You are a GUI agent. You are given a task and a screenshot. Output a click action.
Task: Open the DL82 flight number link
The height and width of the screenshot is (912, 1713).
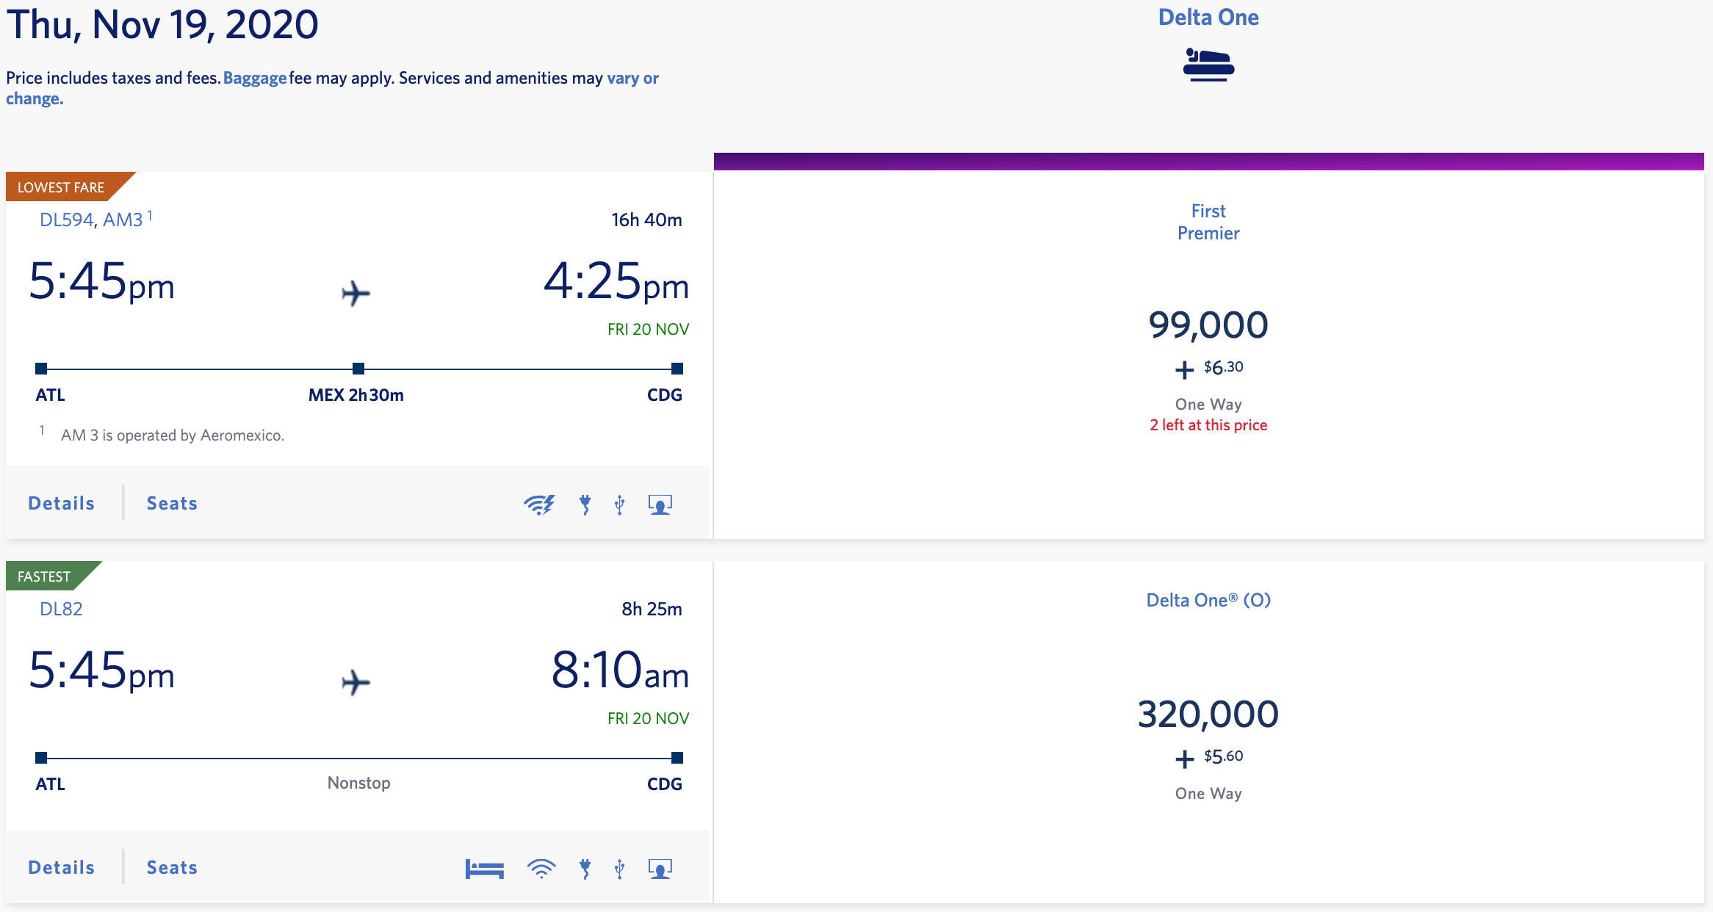(61, 609)
